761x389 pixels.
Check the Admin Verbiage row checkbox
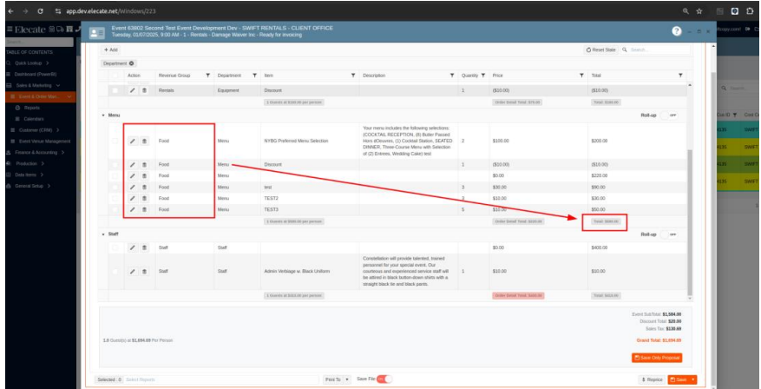115,272
